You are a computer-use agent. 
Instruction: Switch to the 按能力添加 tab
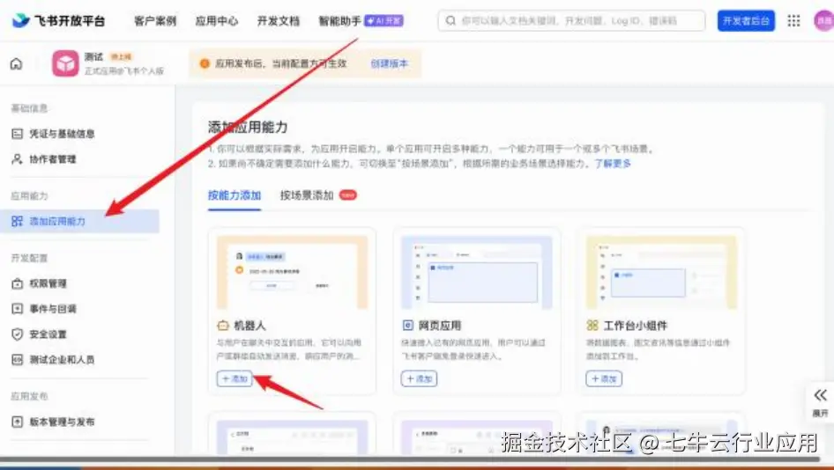(x=234, y=195)
